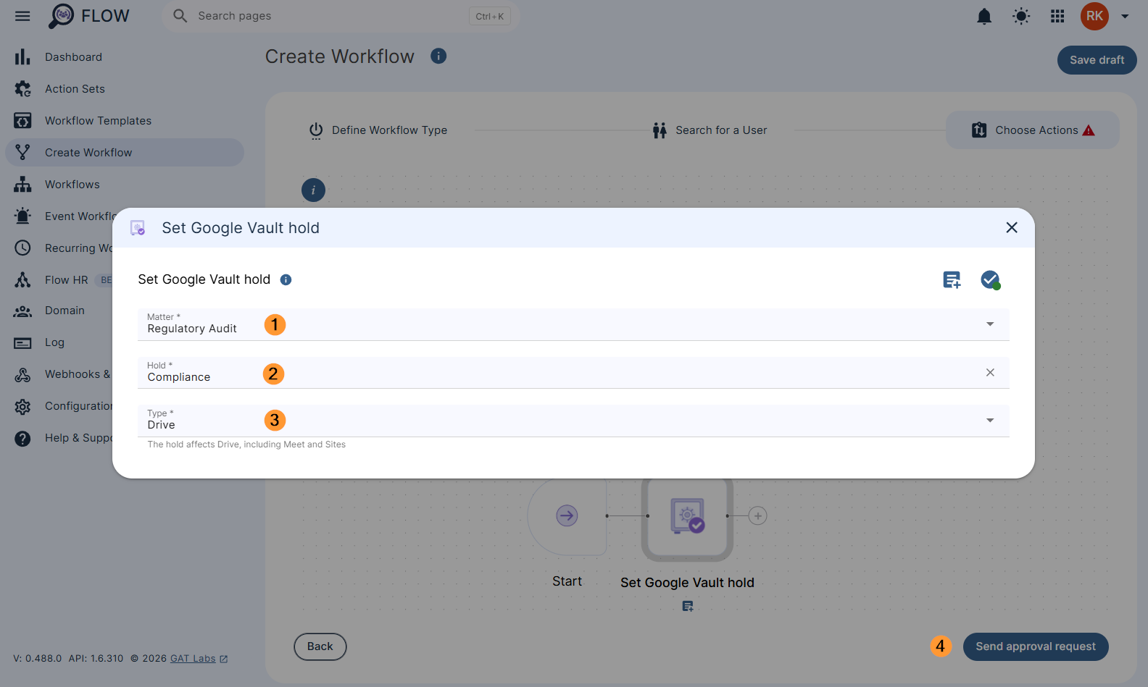Open the Type dropdown showing Drive
Screen dimensions: 1148x687
tap(573, 421)
